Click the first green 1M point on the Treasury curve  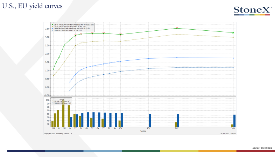(x=54, y=69)
